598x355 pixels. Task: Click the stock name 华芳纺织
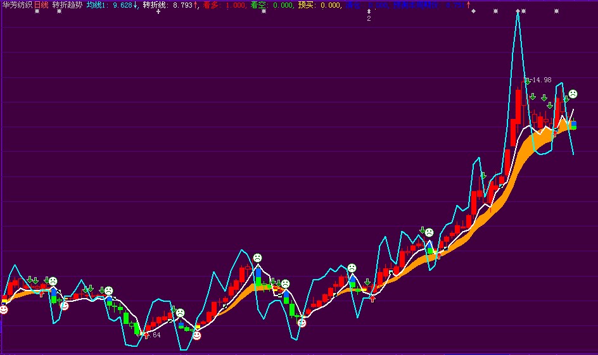(x=17, y=5)
